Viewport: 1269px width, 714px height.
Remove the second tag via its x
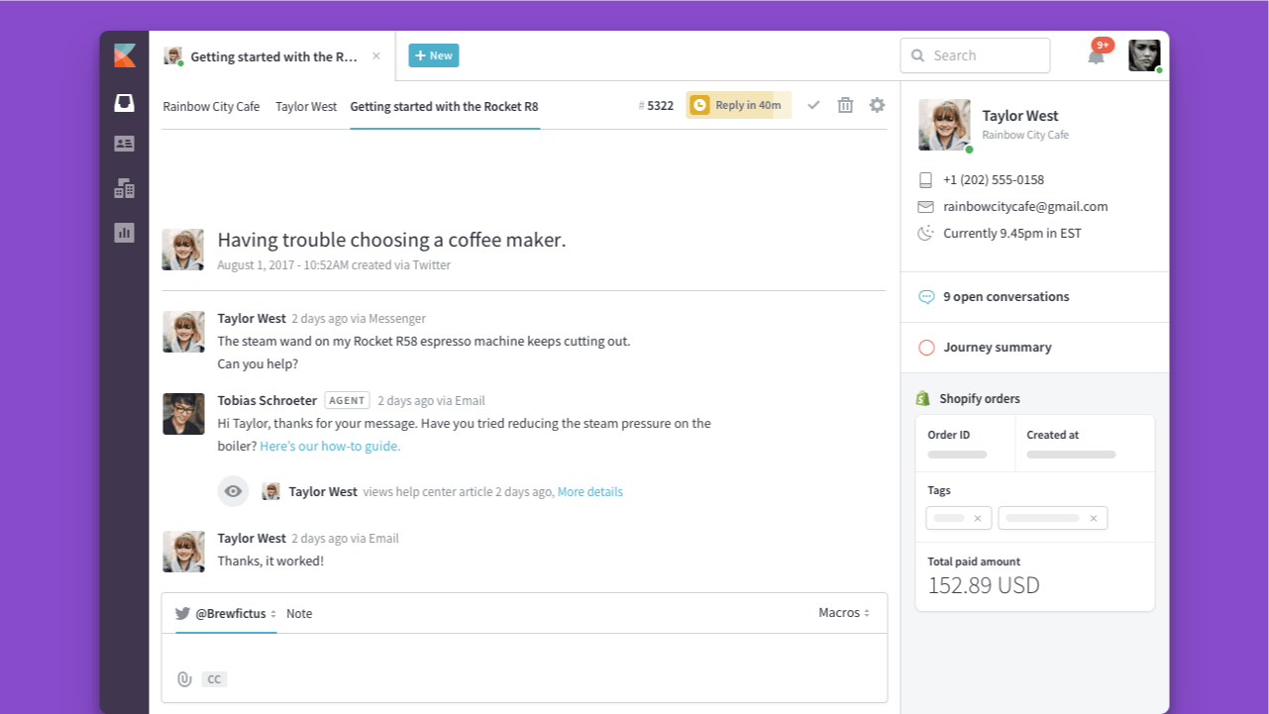click(1094, 519)
